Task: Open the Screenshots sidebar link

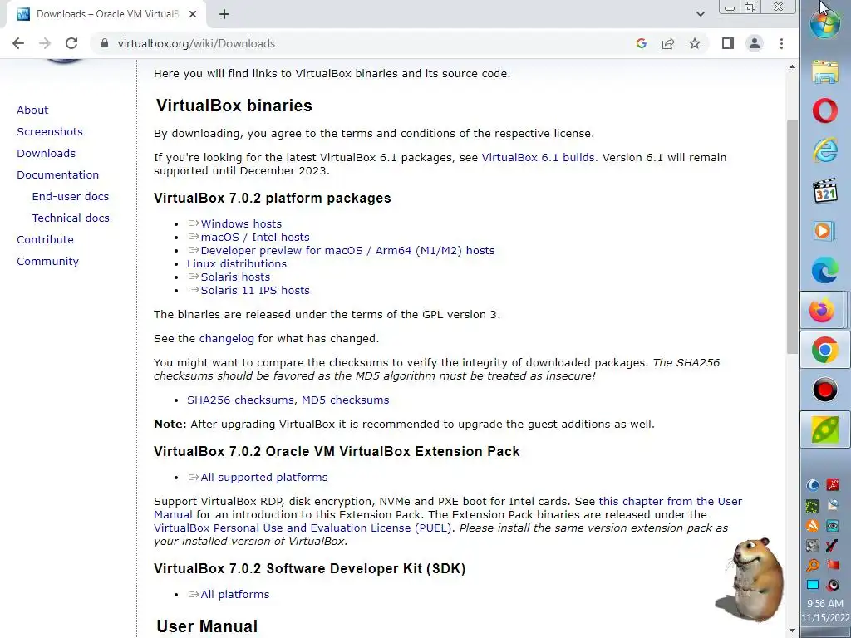Action: 50,132
